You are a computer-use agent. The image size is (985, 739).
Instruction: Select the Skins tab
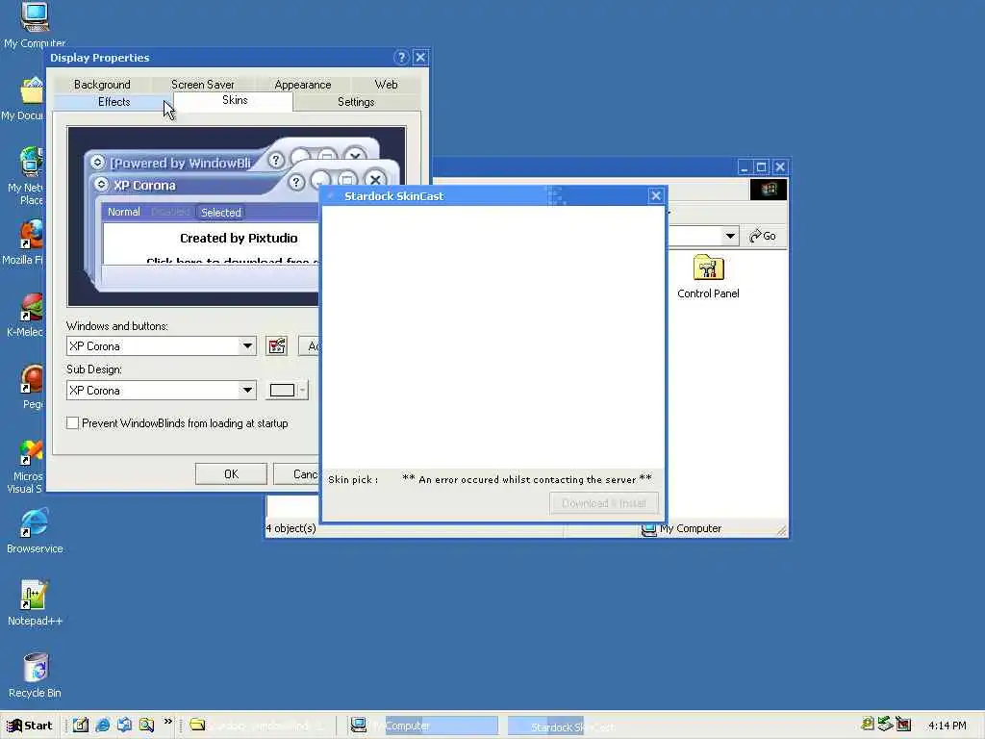235,100
